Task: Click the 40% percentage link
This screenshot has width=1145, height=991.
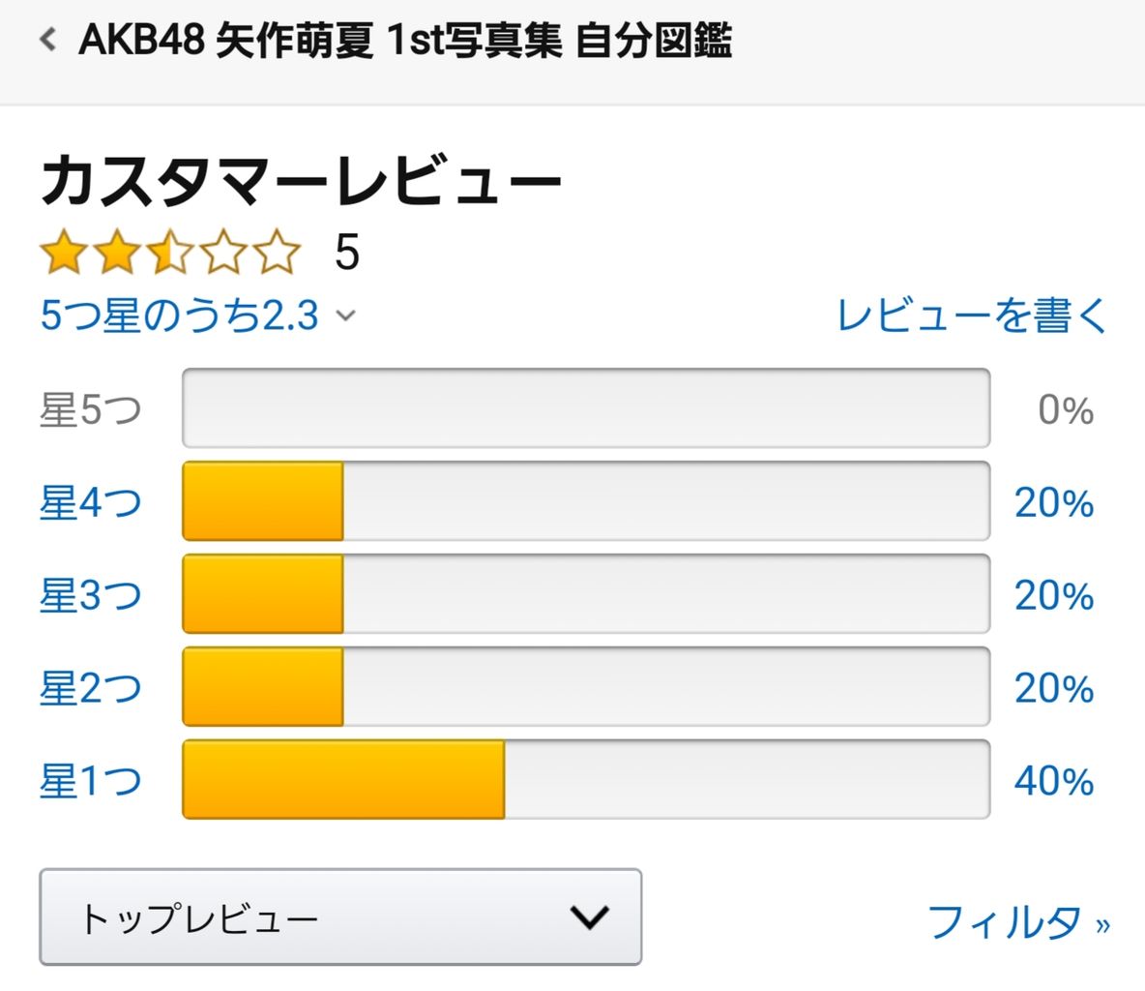Action: pyautogui.click(x=1054, y=781)
